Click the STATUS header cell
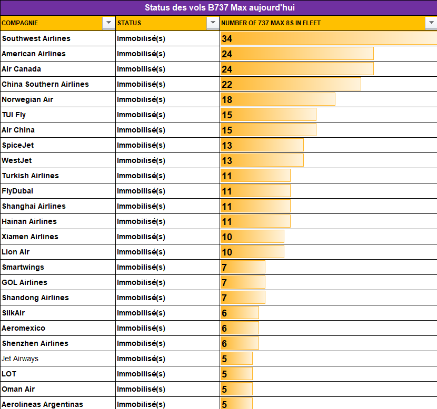 [x=167, y=23]
